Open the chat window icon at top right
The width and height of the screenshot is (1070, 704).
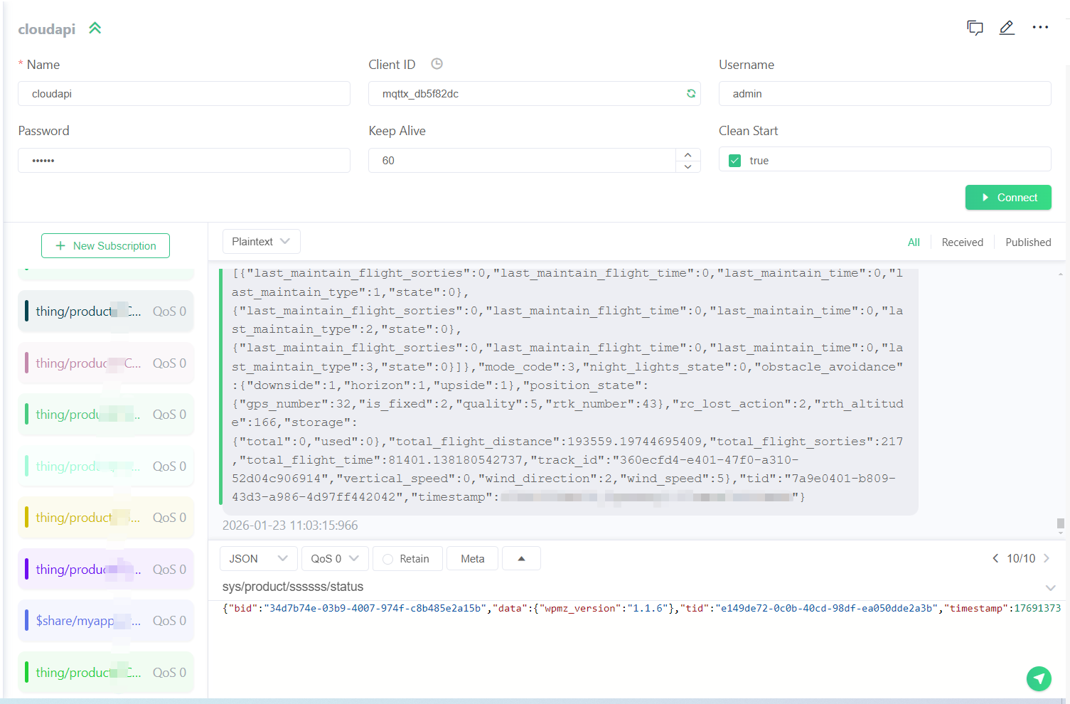(x=975, y=28)
